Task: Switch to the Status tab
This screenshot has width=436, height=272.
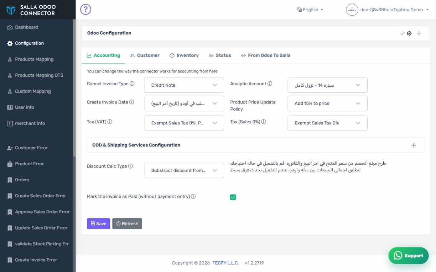Action: 220,55
